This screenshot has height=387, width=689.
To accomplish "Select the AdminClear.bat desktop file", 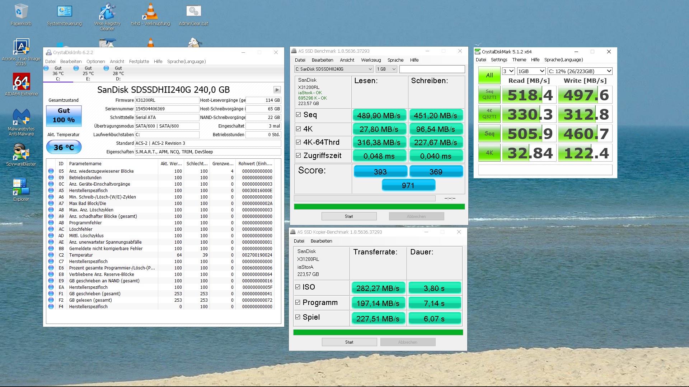I will (193, 14).
